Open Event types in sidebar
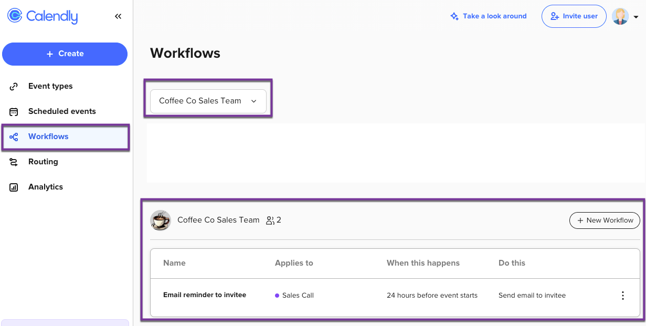 click(x=50, y=86)
